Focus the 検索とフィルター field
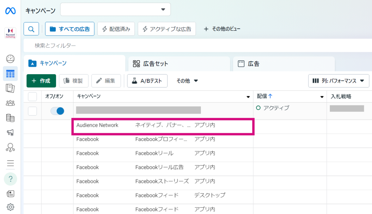The image size is (372, 214). click(198, 46)
